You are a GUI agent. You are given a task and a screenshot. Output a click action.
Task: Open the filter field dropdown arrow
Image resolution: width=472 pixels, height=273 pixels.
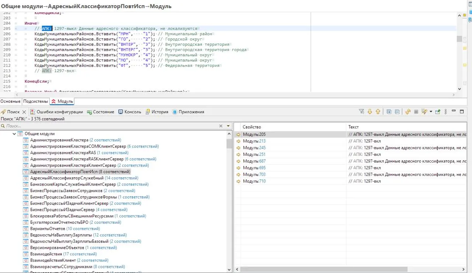[x=228, y=126]
